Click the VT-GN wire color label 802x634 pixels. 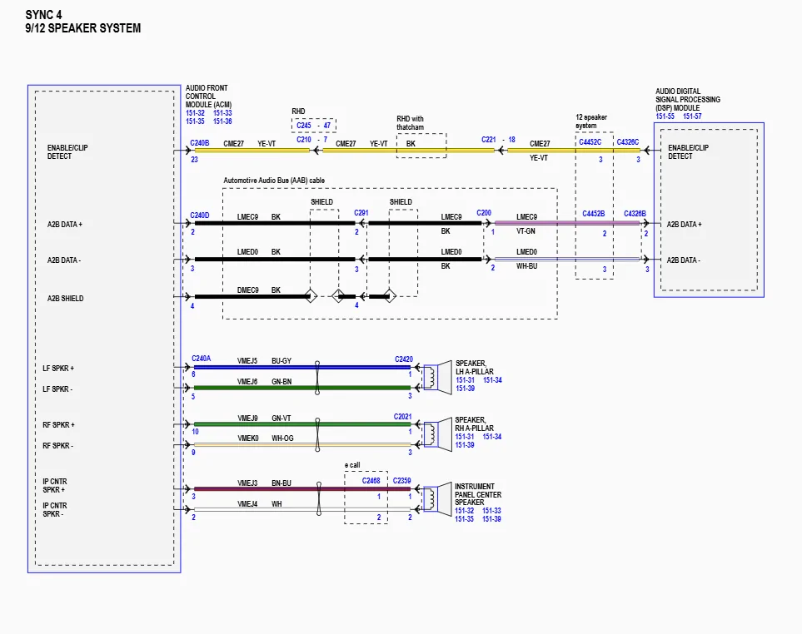point(526,231)
